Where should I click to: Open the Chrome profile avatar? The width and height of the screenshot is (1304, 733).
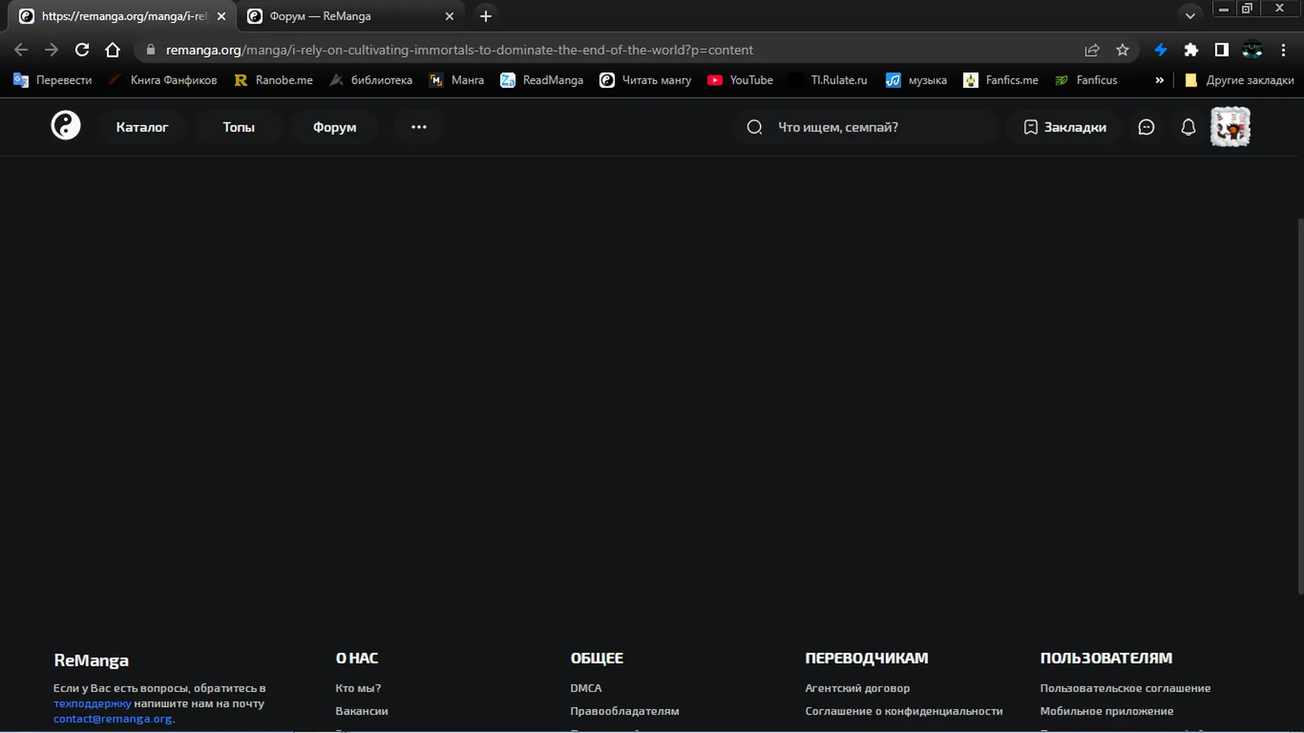pyautogui.click(x=1252, y=50)
